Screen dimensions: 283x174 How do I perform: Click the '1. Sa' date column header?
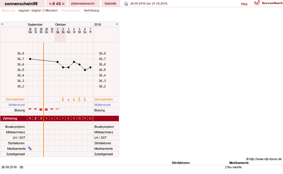pyautogui.click(x=58, y=31)
